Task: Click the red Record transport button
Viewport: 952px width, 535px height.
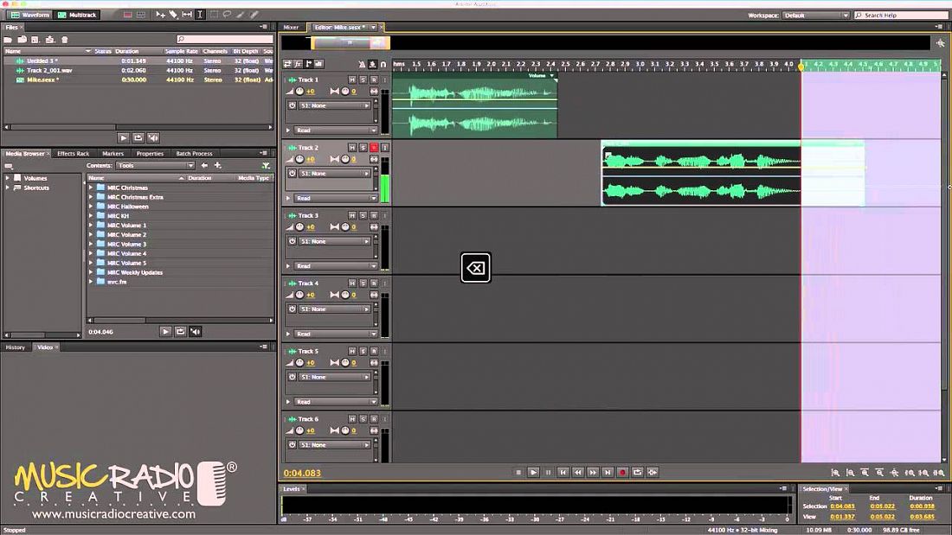Action: (622, 472)
